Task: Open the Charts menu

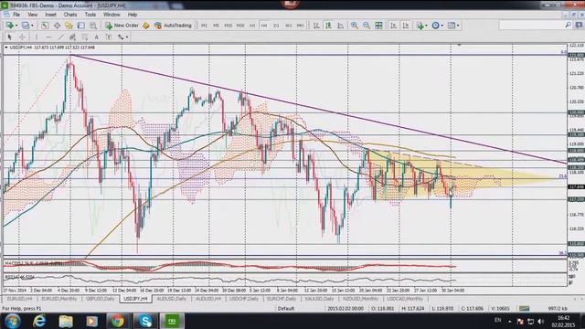Action: coord(70,15)
